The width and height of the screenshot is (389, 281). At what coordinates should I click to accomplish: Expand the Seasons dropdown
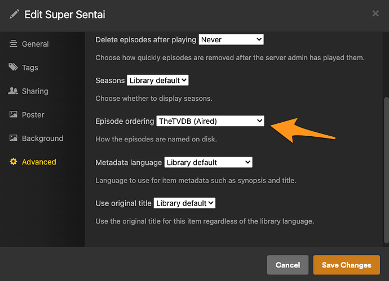point(157,81)
